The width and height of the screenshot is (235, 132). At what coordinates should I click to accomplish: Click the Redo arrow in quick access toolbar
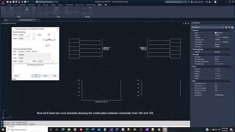(32, 2)
